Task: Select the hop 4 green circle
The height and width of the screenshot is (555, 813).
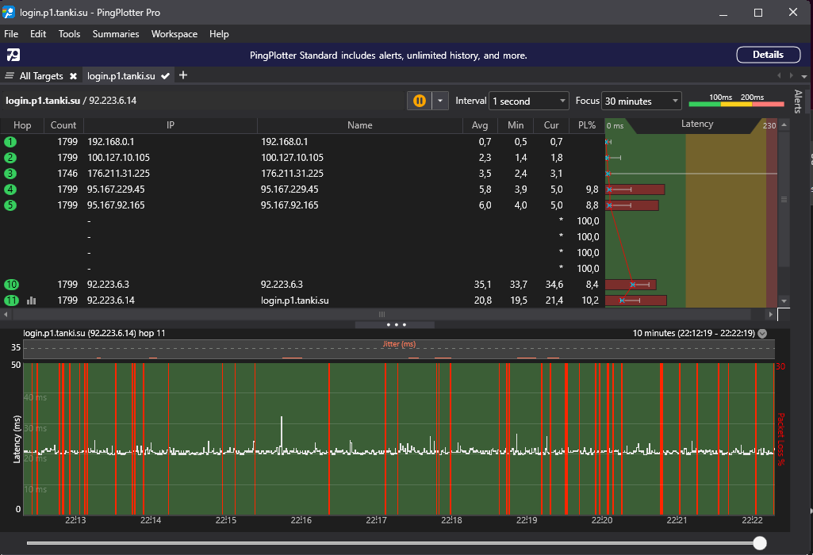Action: (10, 189)
